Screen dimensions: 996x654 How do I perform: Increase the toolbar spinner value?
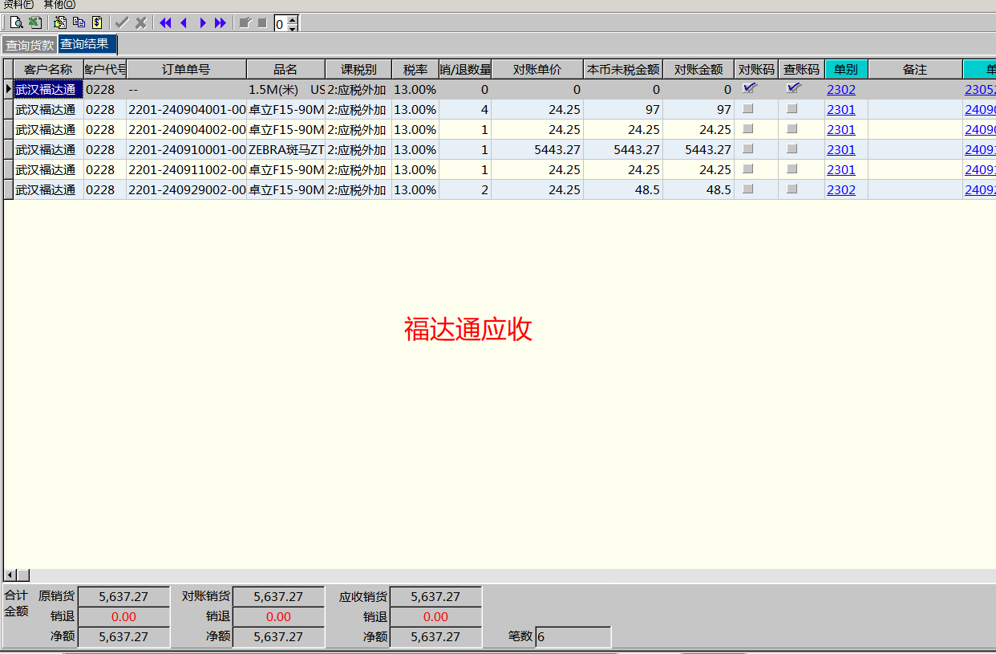pos(292,19)
